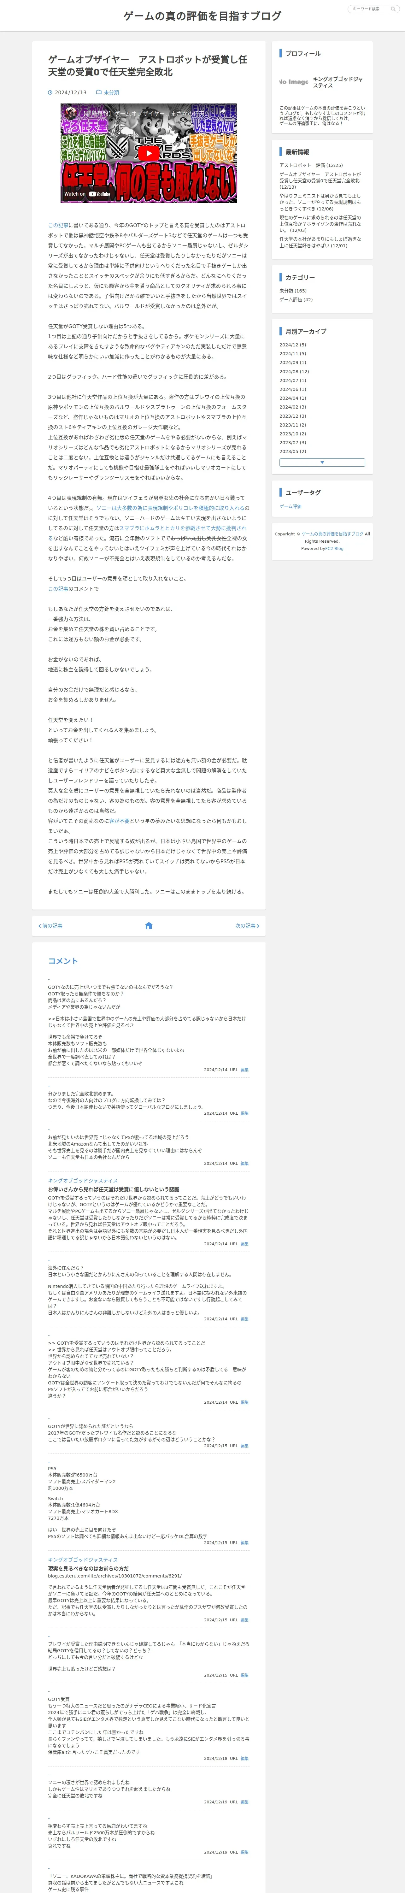The height and width of the screenshot is (1893, 405).
Task: Click the folder icon beside 未分類
Action: tap(98, 92)
